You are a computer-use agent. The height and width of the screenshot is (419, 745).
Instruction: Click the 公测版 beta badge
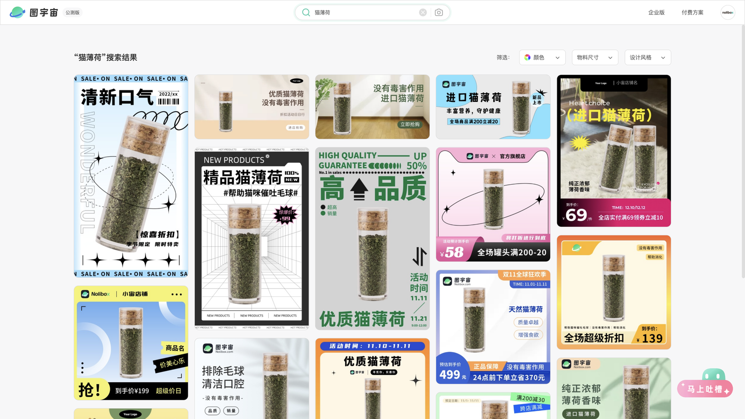73,12
